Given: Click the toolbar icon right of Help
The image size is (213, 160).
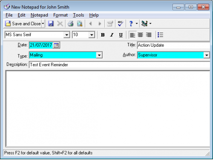Looking at the screenshot, I should pyautogui.click(x=144, y=23).
